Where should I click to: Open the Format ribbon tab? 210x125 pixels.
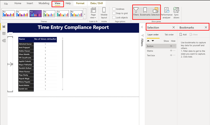point(80,3)
